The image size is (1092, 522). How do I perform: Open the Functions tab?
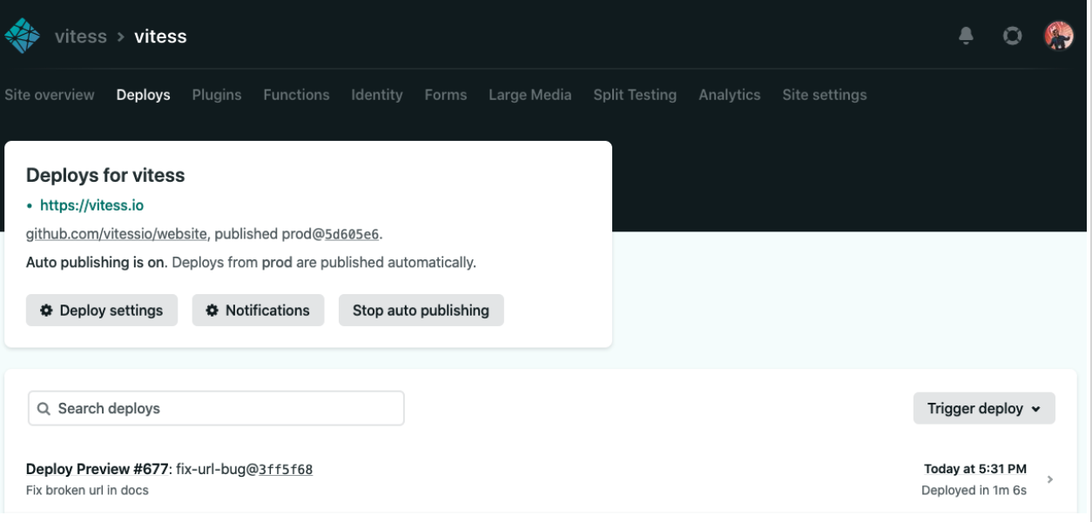[296, 95]
